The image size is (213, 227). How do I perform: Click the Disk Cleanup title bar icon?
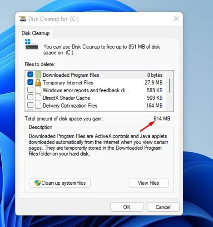tap(23, 19)
